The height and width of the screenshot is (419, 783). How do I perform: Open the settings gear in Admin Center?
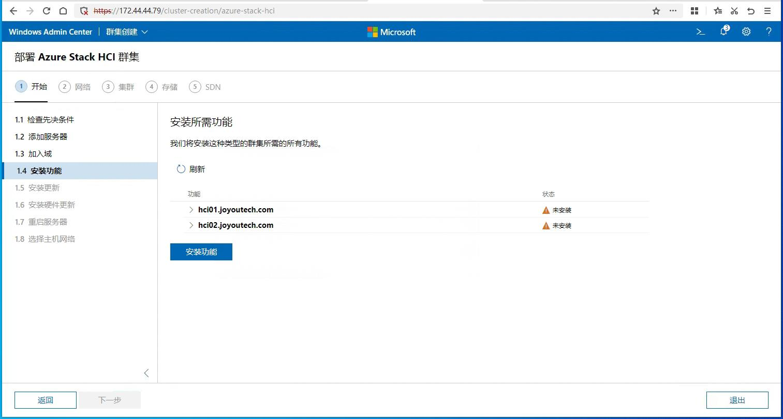coord(746,32)
